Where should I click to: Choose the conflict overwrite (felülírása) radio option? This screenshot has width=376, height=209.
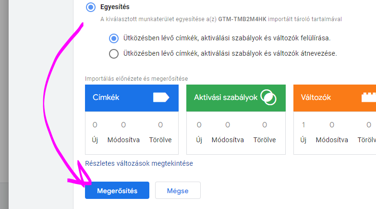[114, 38]
